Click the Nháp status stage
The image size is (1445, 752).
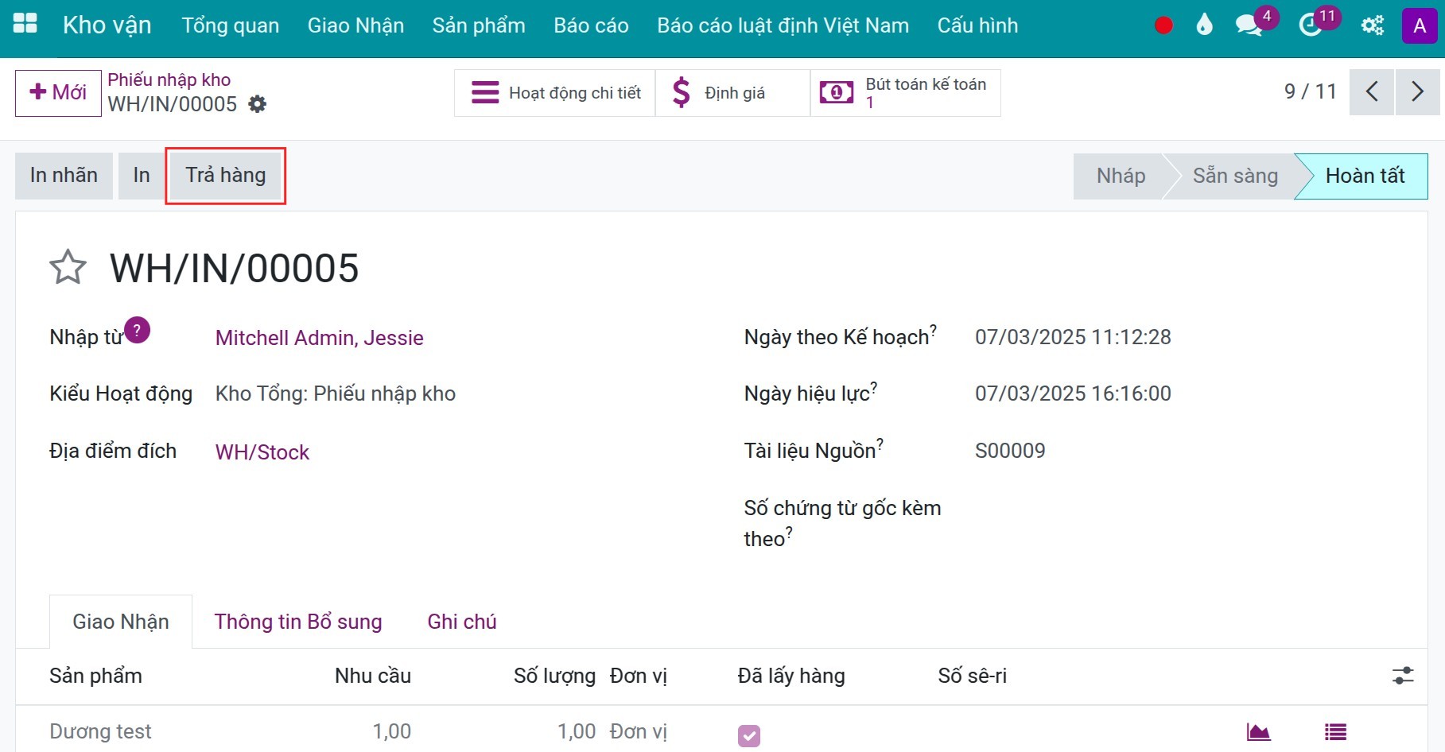1121,176
